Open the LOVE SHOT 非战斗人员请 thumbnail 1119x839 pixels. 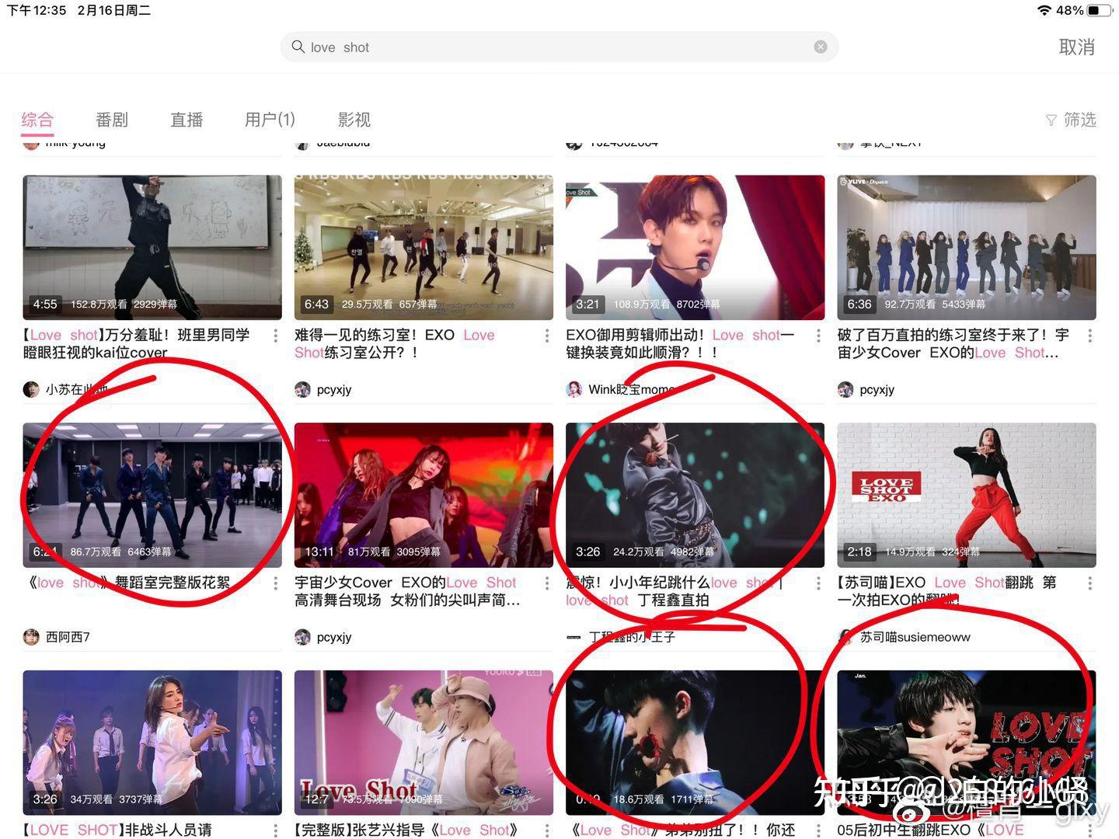pos(152,743)
